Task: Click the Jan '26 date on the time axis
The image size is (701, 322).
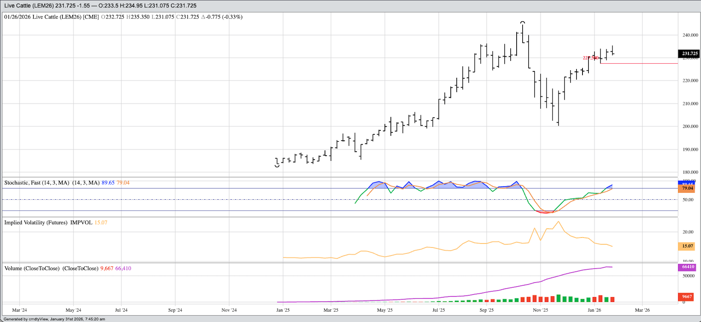Action: point(594,310)
